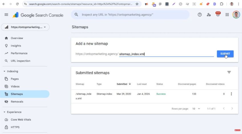Viewport: 242px width, 134px height.
Task: Click the Discovered videos column header
Action: (215, 84)
